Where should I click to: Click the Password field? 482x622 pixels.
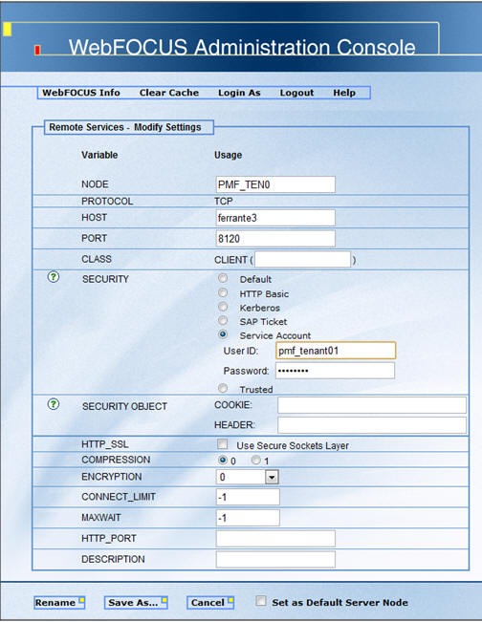pos(335,371)
